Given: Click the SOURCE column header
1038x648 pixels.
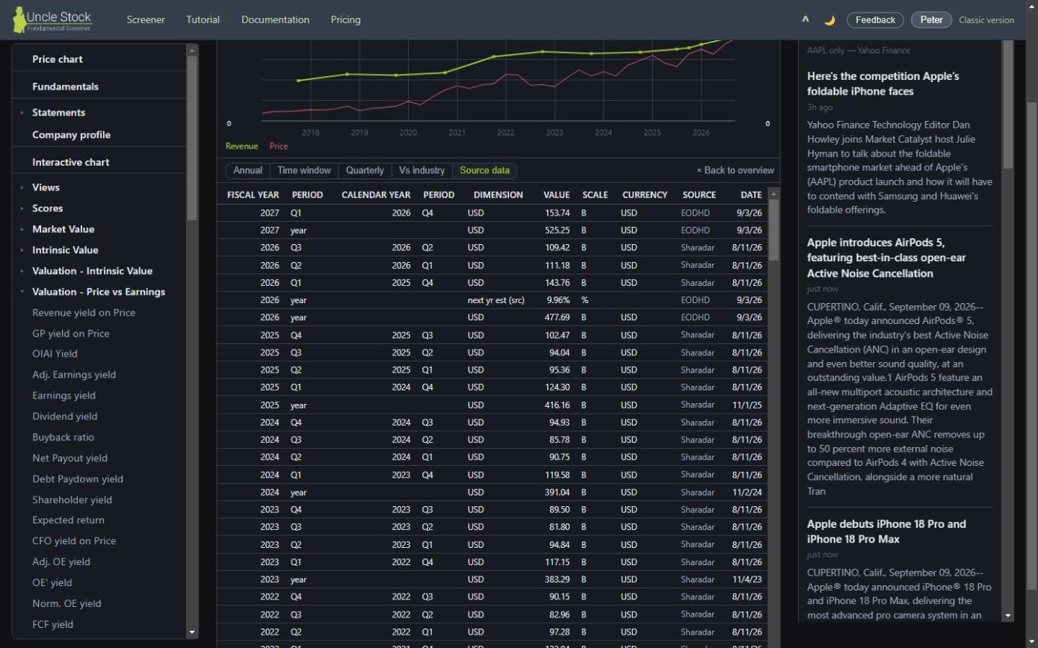Looking at the screenshot, I should click(699, 195).
